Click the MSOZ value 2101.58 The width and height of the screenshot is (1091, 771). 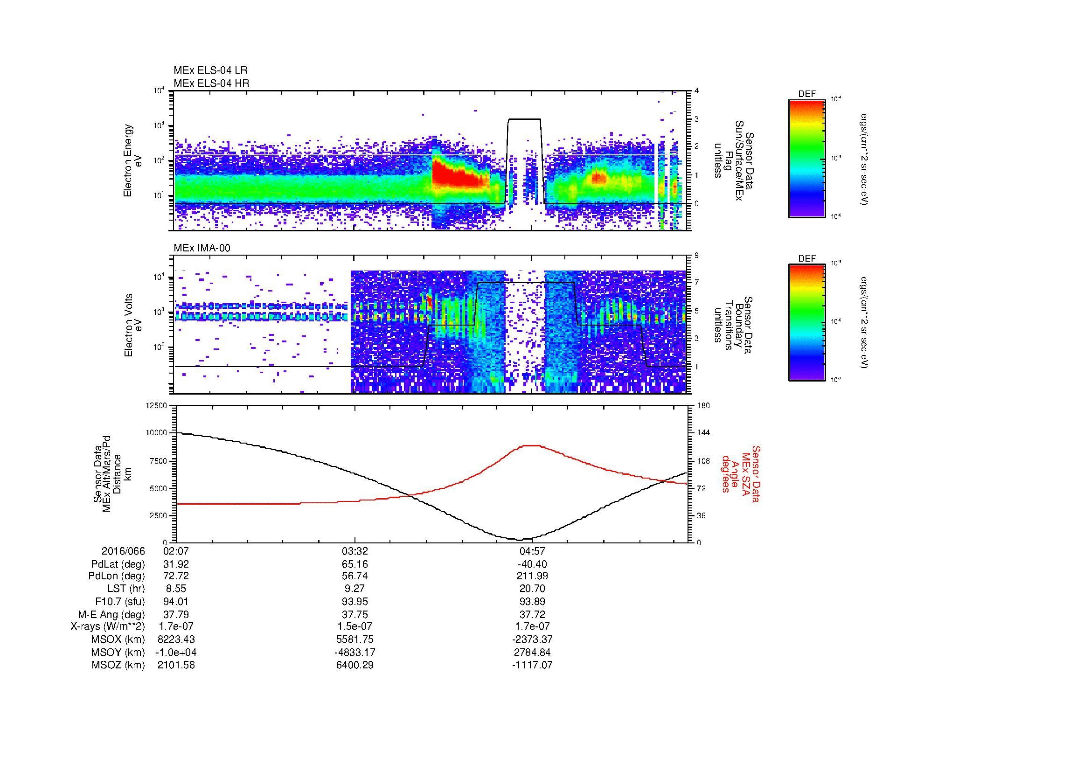tap(176, 665)
